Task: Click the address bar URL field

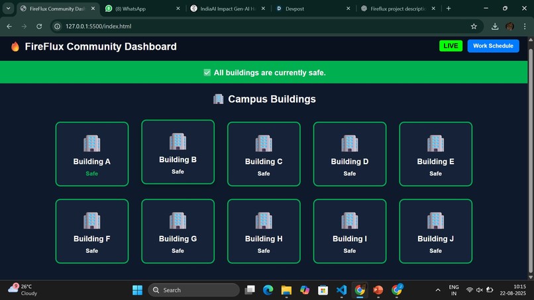Action: point(267,26)
